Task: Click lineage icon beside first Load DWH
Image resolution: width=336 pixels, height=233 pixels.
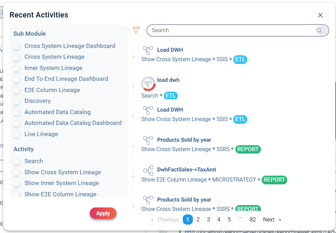Action: pyautogui.click(x=148, y=50)
